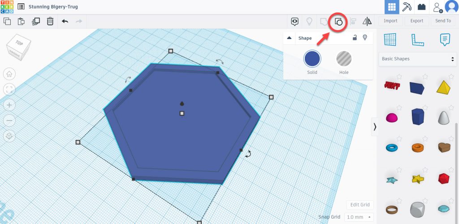Click the Duplicate and repeat icon
Screen dimensions: 459x224
pos(36,21)
